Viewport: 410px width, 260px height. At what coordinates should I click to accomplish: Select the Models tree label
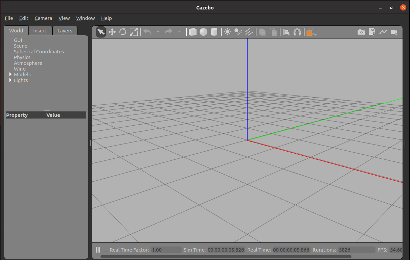(22, 75)
